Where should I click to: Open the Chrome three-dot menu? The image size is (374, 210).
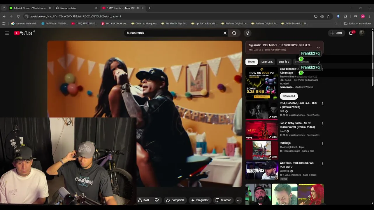(370, 16)
